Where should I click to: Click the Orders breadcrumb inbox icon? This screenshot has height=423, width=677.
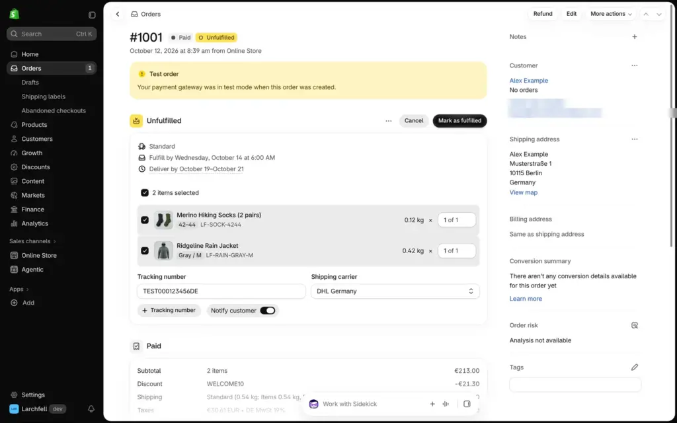pos(135,15)
